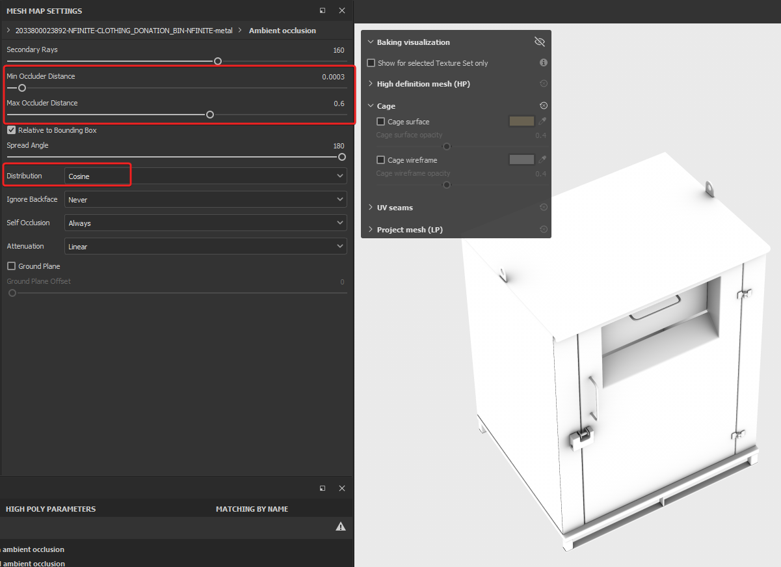Viewport: 781px width, 567px height.
Task: Undock the Mesh Map Settings panel
Action: click(x=323, y=11)
